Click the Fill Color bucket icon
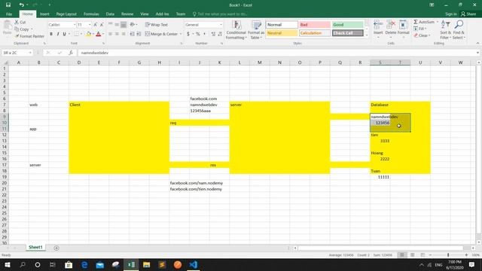482x271 pixels. 89,34
